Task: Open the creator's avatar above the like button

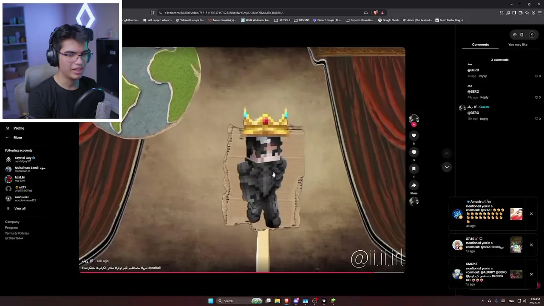Action: [414, 119]
